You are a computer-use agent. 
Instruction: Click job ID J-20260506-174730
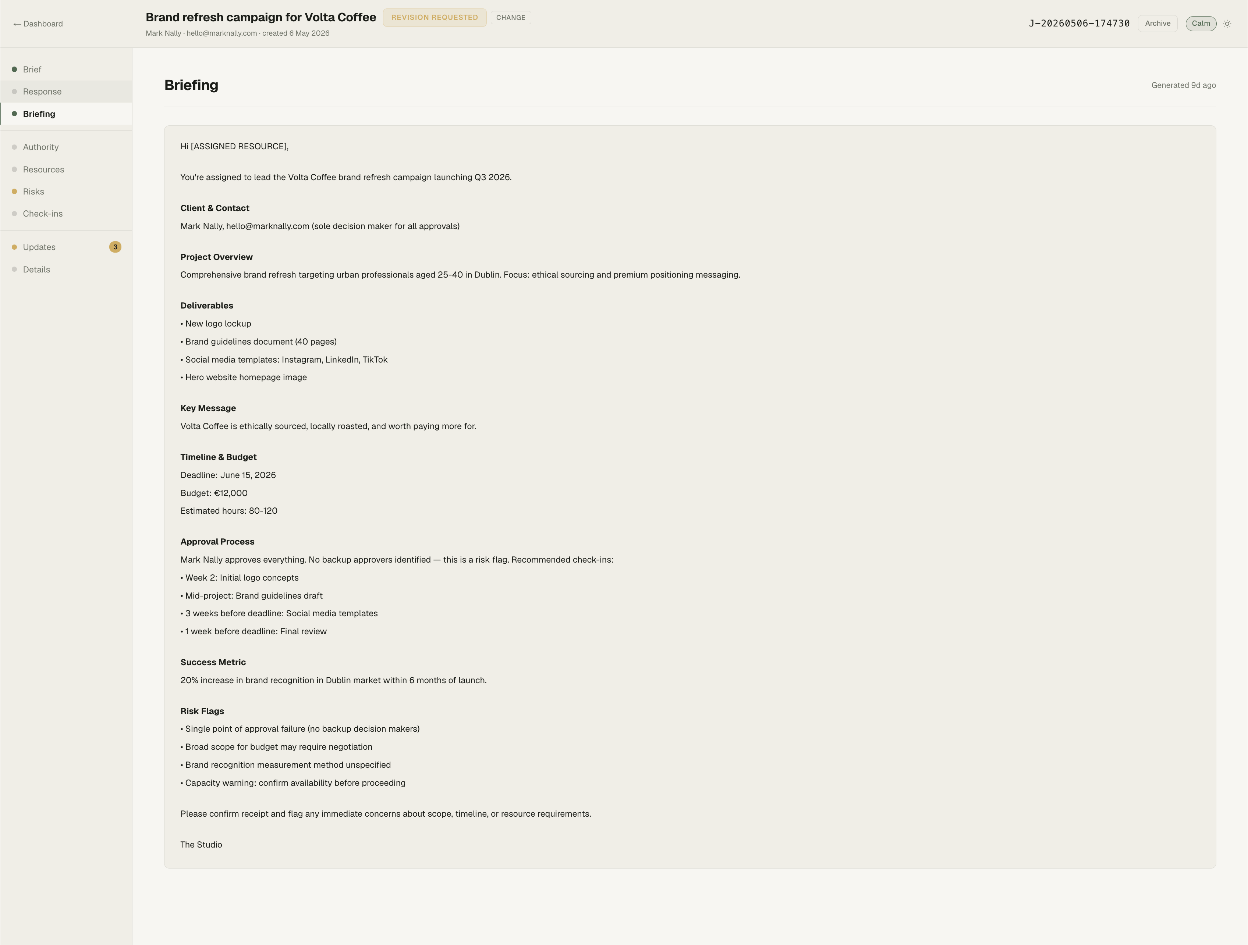(x=1079, y=24)
